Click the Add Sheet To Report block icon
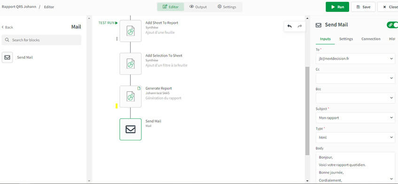 (x=131, y=31)
